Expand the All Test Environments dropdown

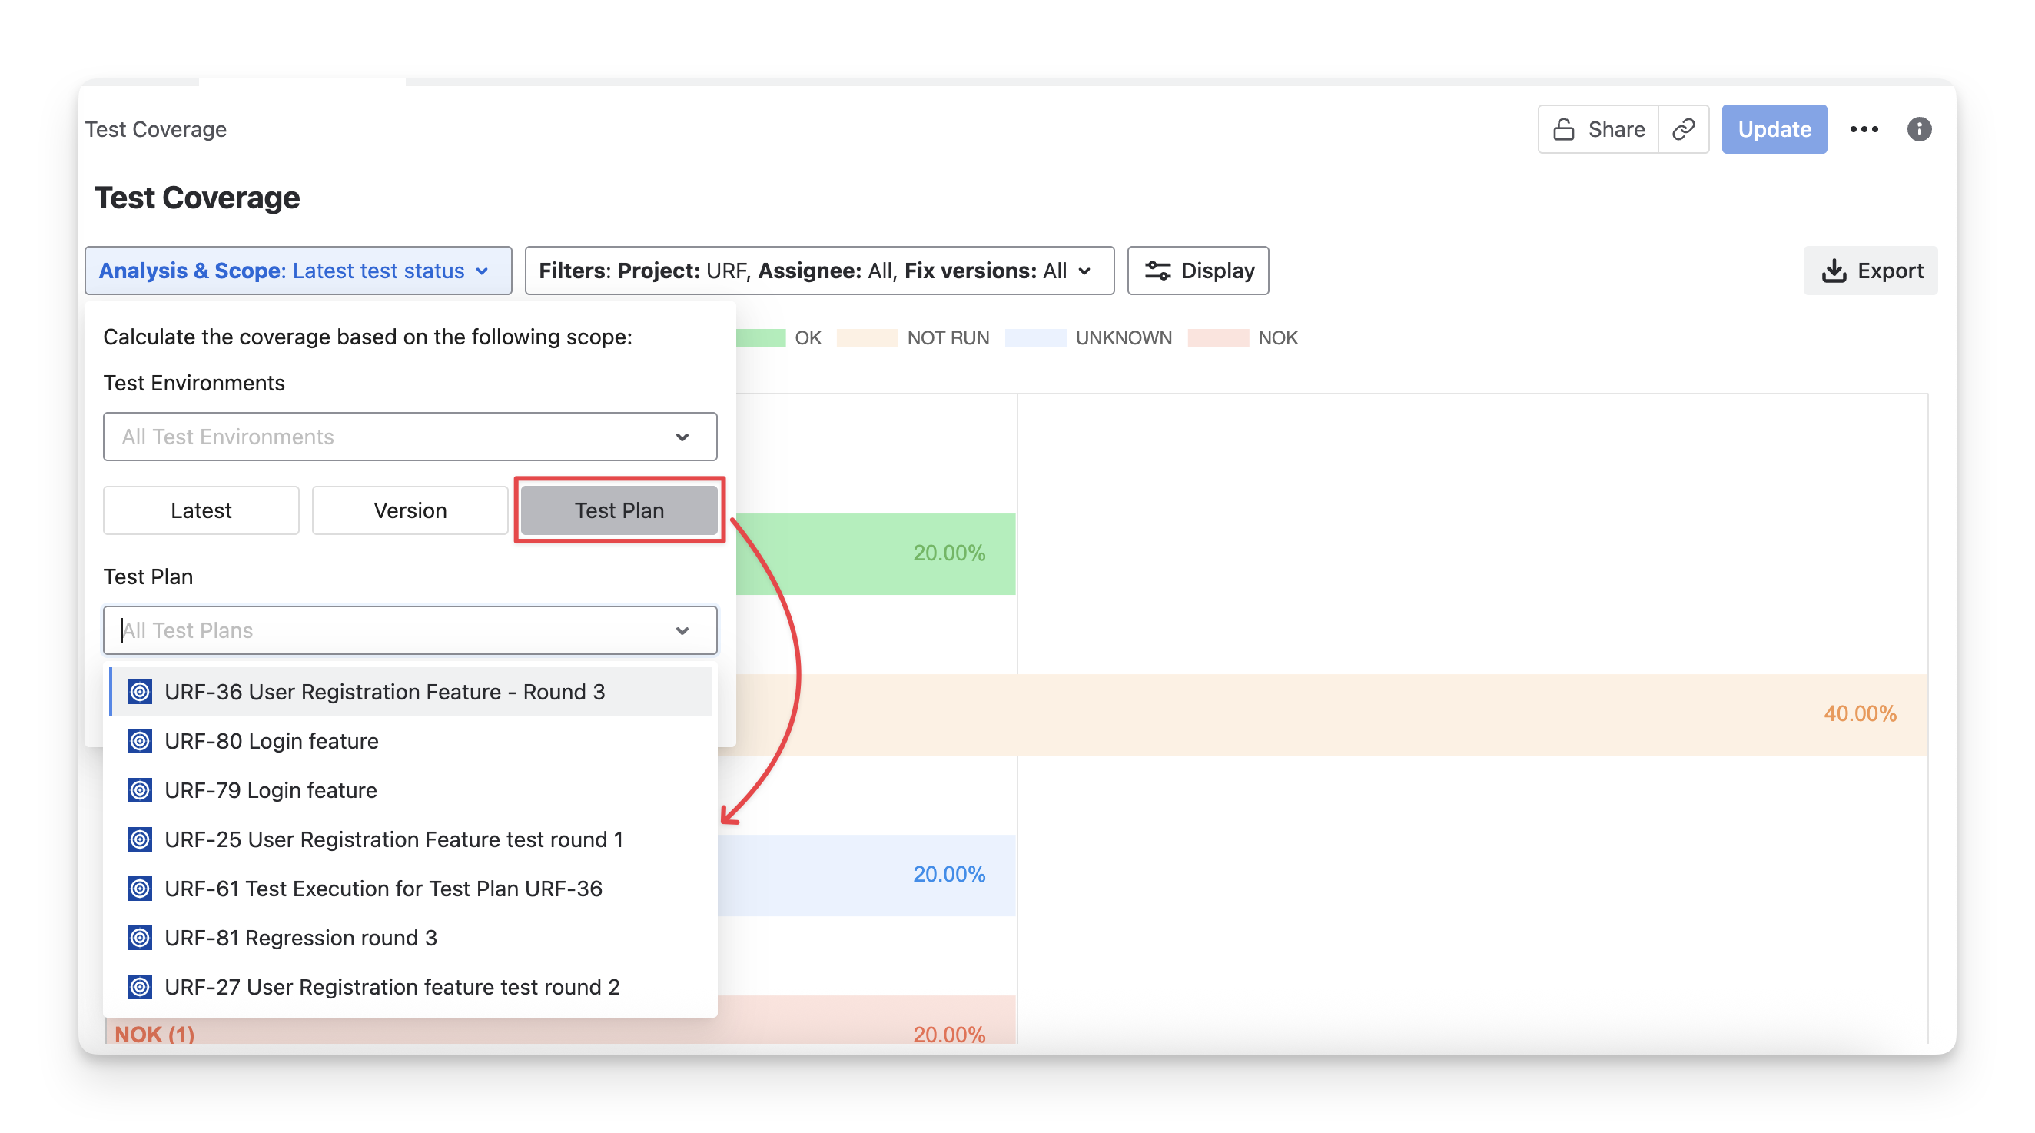410,437
